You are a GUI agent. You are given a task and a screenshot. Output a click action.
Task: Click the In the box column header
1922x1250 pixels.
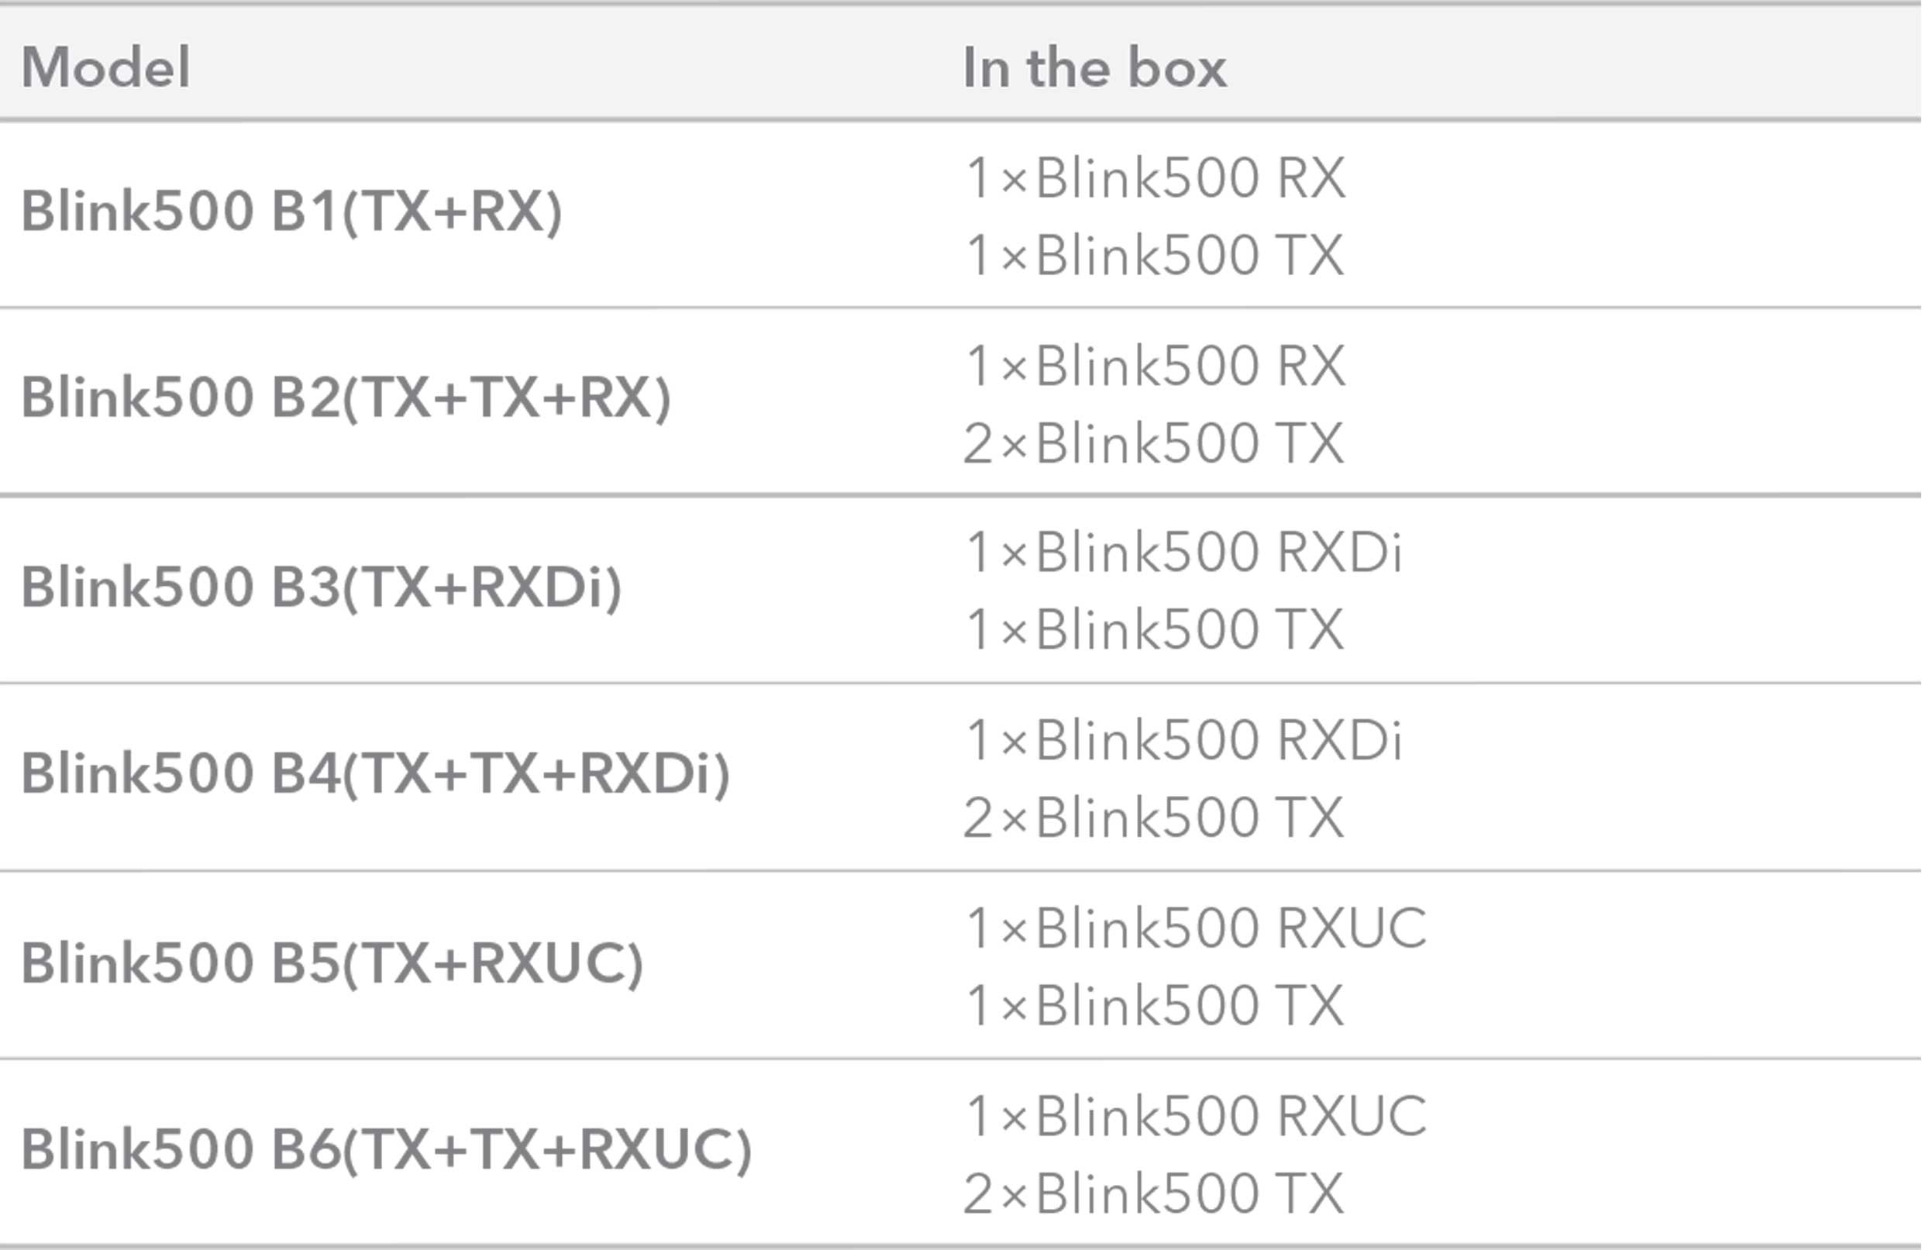[x=1094, y=67]
